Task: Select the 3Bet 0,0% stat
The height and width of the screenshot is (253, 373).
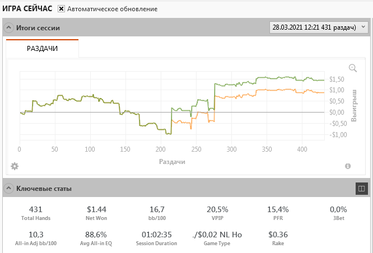Action: [x=338, y=213]
